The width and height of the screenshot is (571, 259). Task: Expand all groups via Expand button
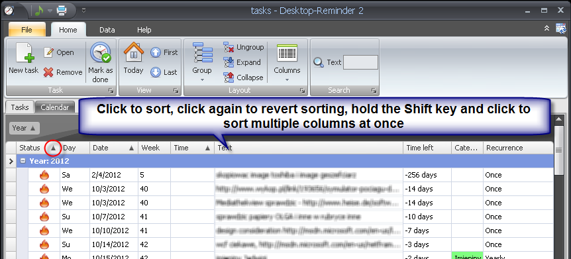pos(242,62)
